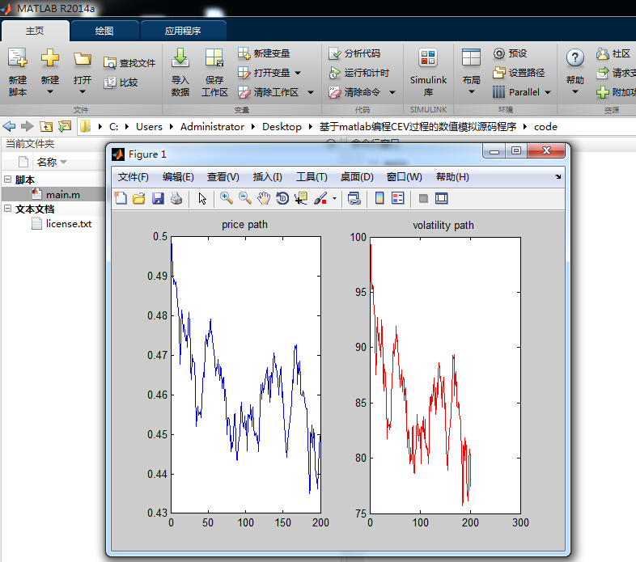
Task: Click Import Data (导入数据) icon
Action: tap(180, 57)
